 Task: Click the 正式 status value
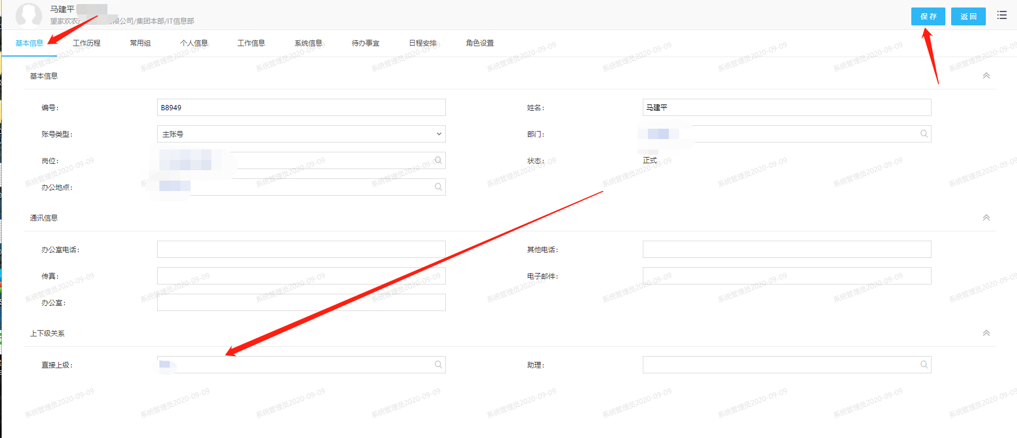[x=650, y=160]
